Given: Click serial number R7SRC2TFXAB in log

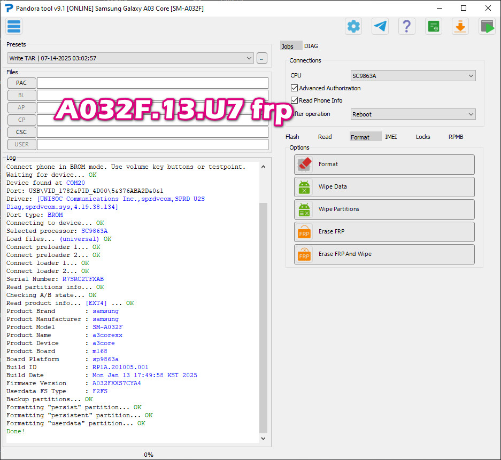Looking at the screenshot, I should [83, 279].
